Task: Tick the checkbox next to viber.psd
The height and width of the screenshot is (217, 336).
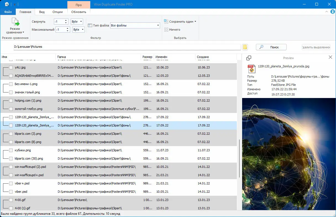Action: coord(11,192)
